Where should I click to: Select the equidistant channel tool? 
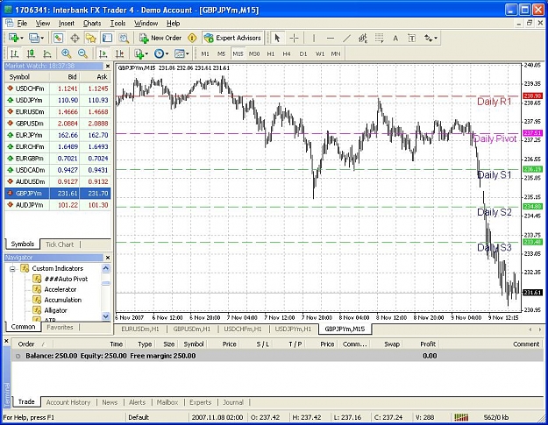(363, 38)
